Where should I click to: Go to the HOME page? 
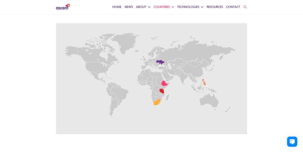(x=117, y=7)
